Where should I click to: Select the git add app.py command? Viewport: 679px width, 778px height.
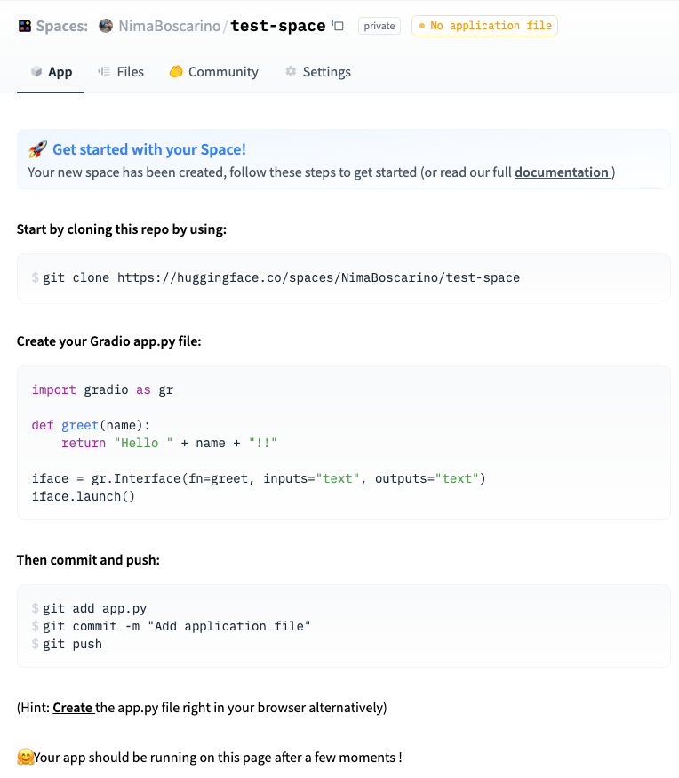point(95,608)
